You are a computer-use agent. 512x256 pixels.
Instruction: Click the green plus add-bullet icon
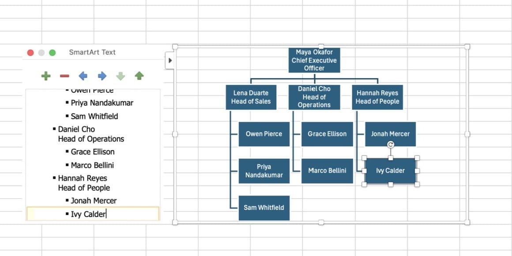tap(46, 76)
